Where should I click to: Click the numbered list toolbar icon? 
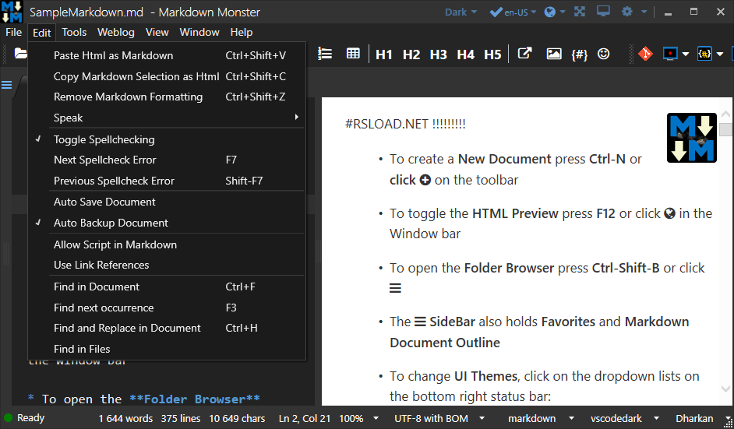326,54
